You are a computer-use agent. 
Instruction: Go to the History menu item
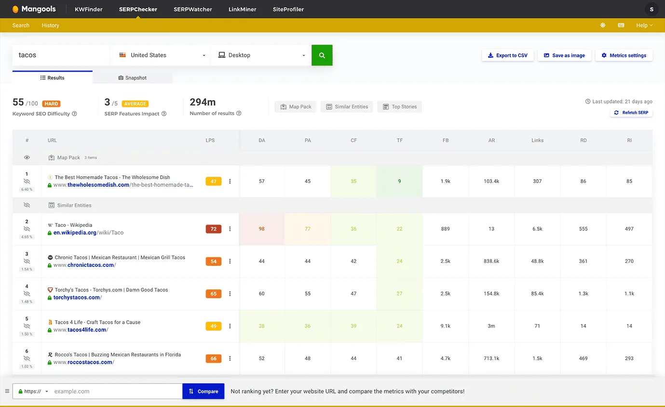click(51, 26)
